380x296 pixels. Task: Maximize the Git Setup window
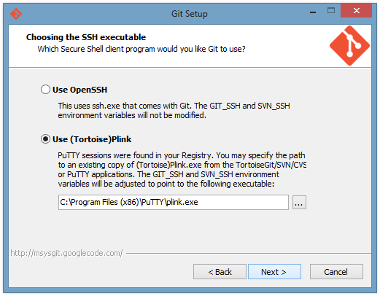click(x=331, y=10)
